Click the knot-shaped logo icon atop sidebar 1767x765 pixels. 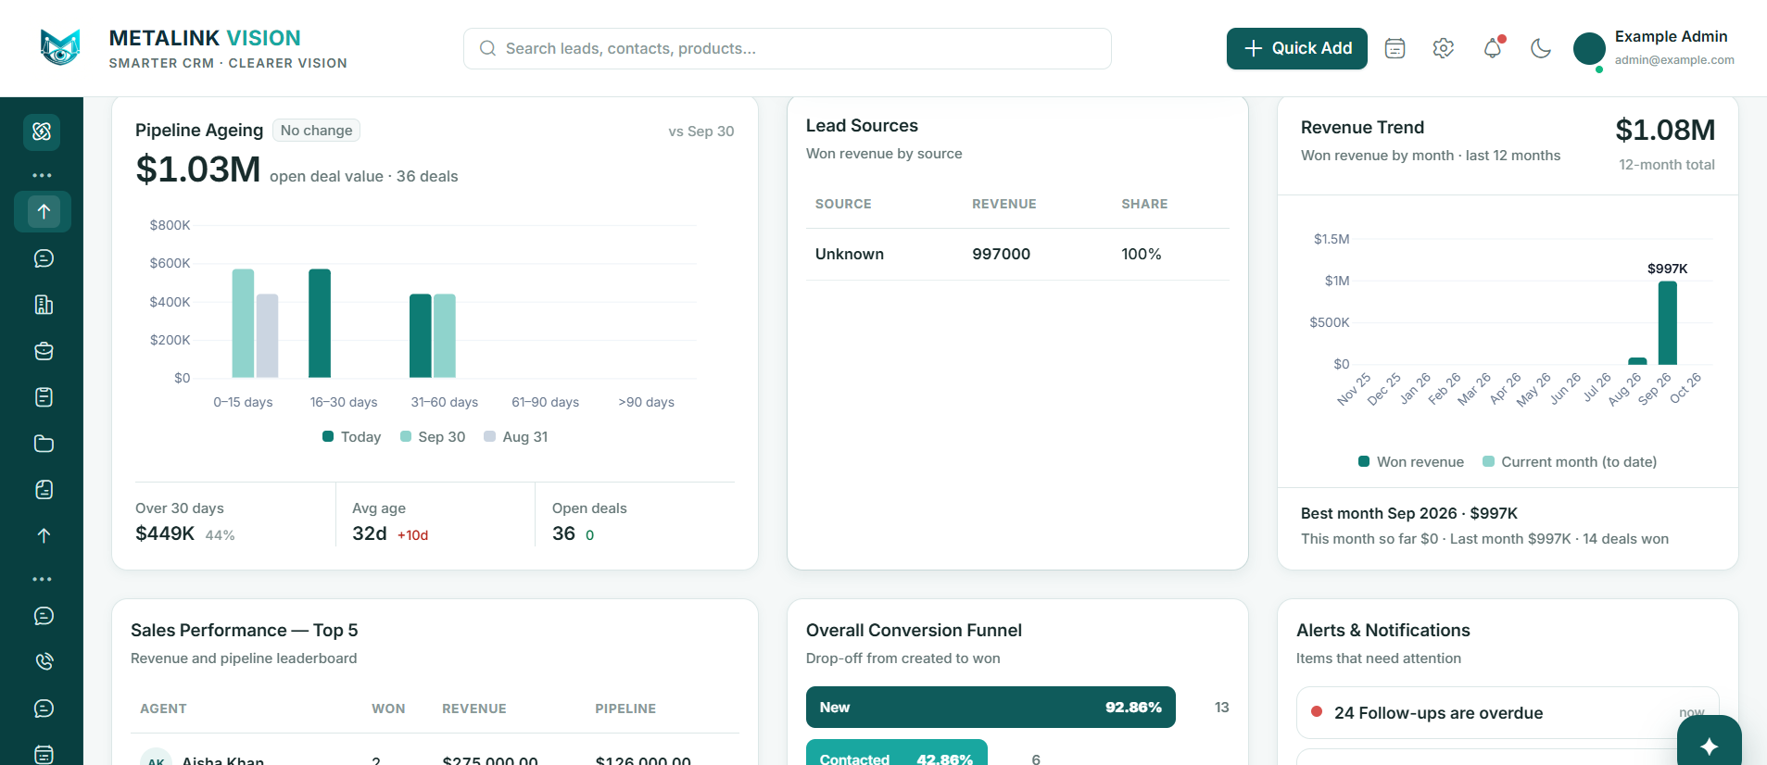click(x=42, y=132)
